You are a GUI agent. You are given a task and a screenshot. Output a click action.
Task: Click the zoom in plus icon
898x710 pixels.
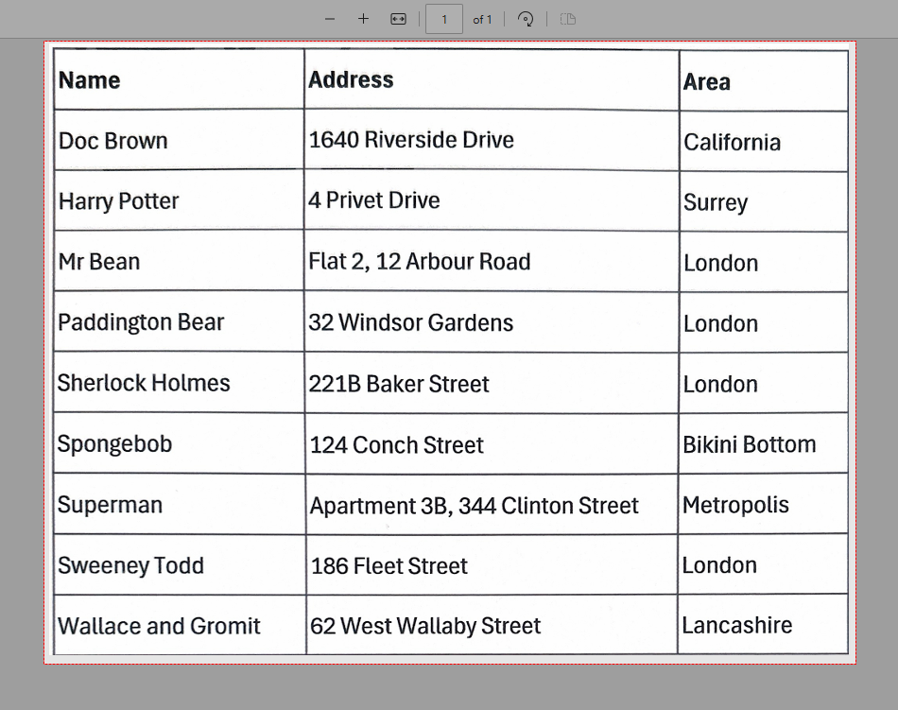tap(363, 19)
